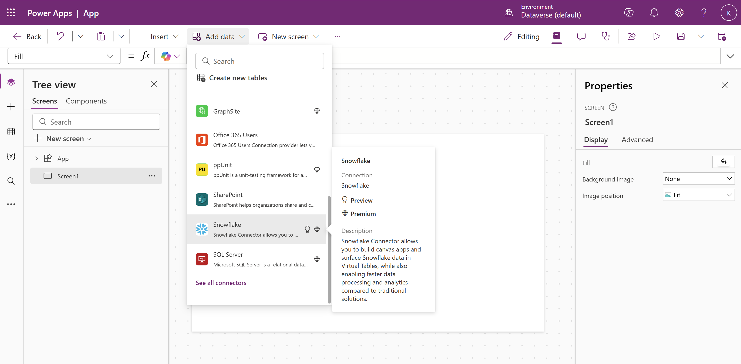Expand the App node in tree view
The image size is (741, 364).
(37, 159)
